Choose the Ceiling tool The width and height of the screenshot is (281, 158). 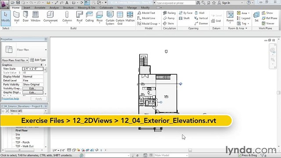(x=89, y=17)
